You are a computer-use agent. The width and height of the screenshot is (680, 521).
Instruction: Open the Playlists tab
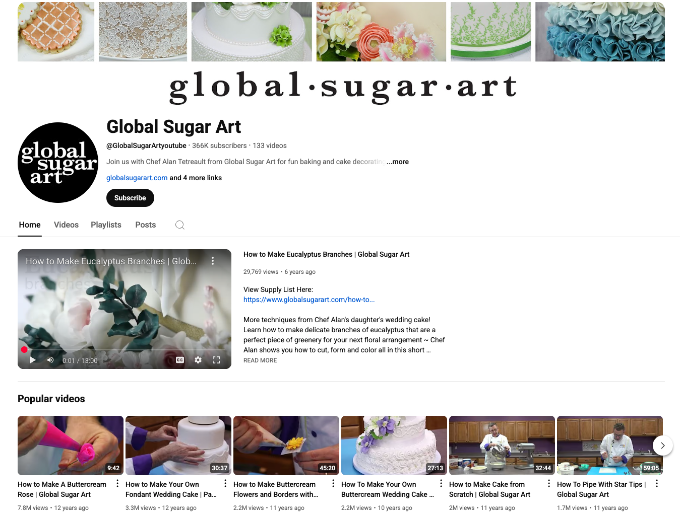[x=106, y=225]
